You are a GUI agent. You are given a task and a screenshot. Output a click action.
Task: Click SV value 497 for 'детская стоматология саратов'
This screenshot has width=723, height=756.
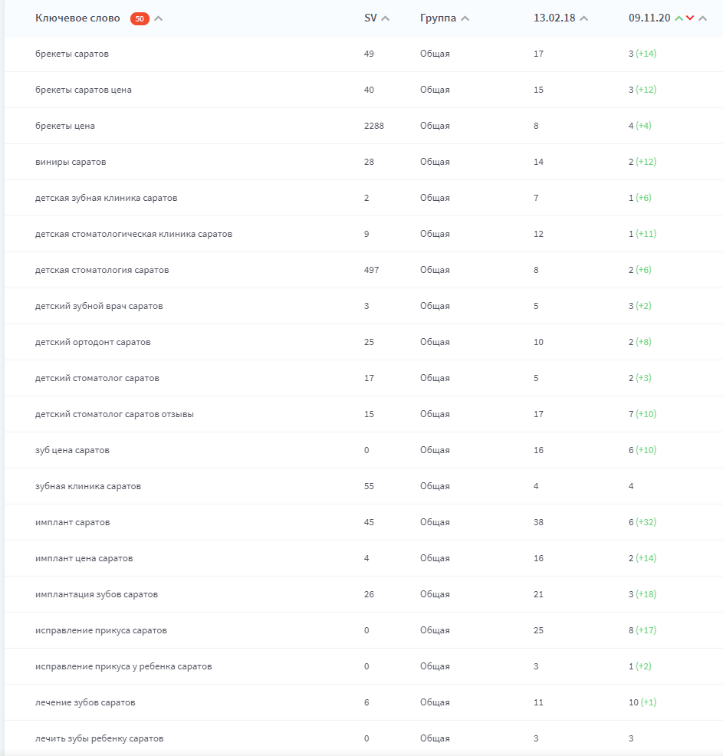(x=372, y=270)
